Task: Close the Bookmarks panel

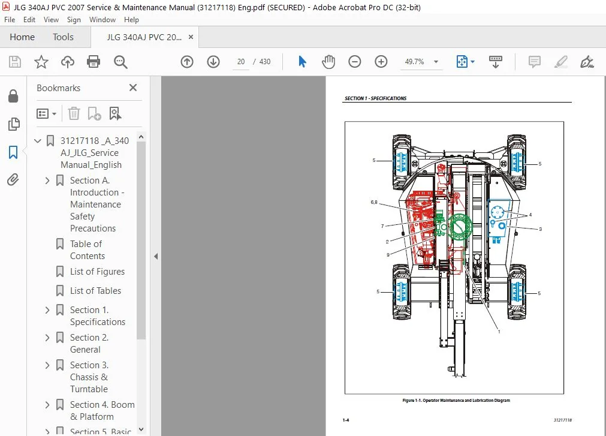Action: (133, 88)
